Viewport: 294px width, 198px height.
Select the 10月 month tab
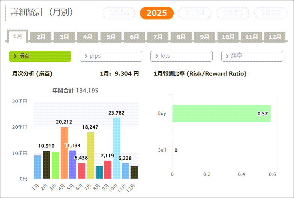click(x=228, y=37)
